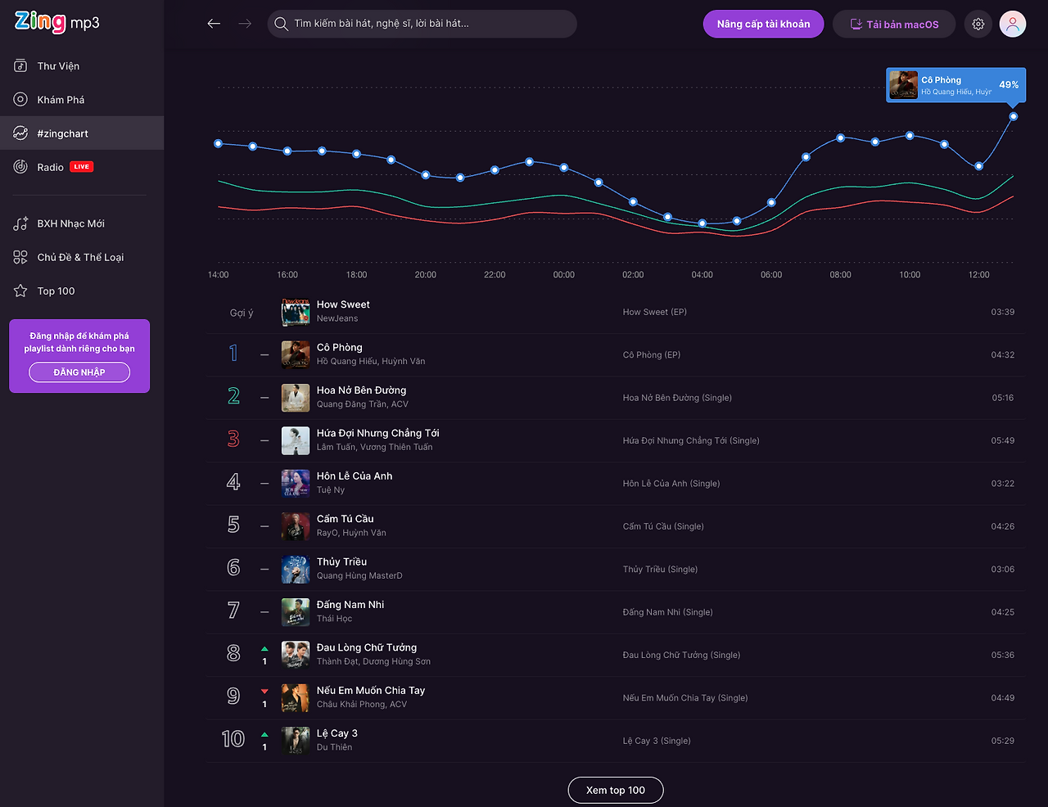Viewport: 1048px width, 807px height.
Task: Go back with the left arrow
Action: pos(214,24)
